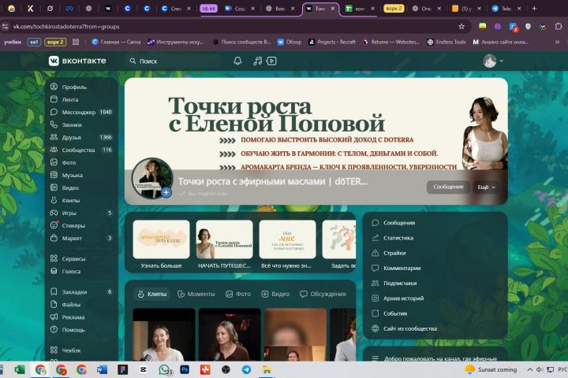Open the Sunset coming weather widget
This screenshot has height=378, width=568.
pyautogui.click(x=491, y=369)
